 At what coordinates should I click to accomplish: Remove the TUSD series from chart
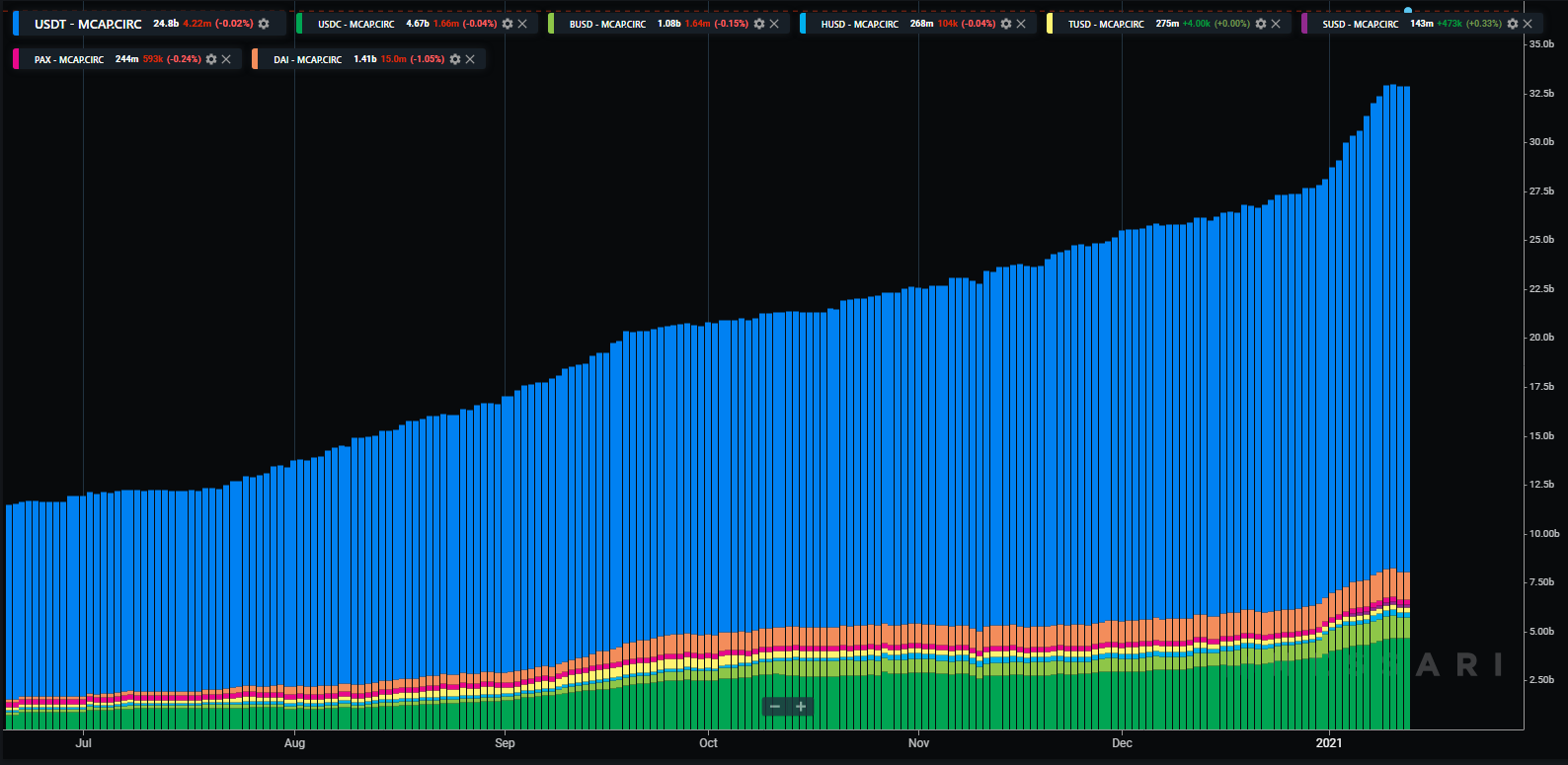pyautogui.click(x=1276, y=24)
